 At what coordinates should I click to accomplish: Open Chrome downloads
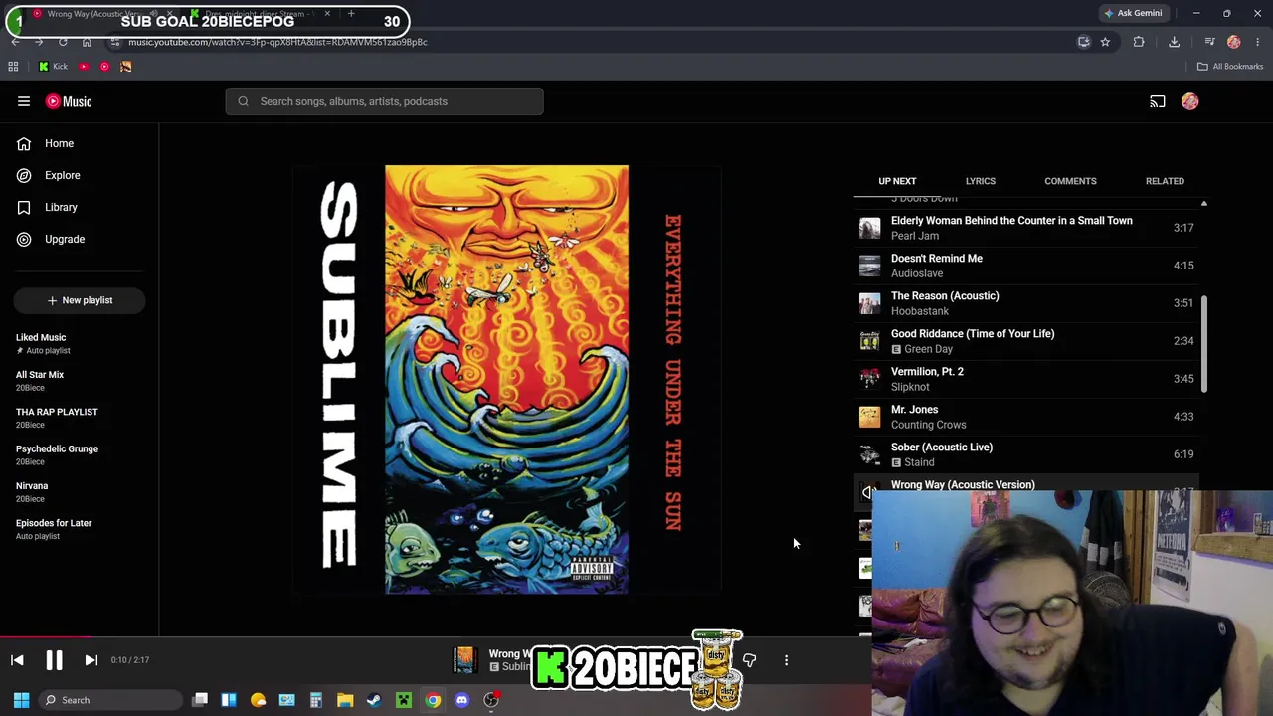(1175, 42)
